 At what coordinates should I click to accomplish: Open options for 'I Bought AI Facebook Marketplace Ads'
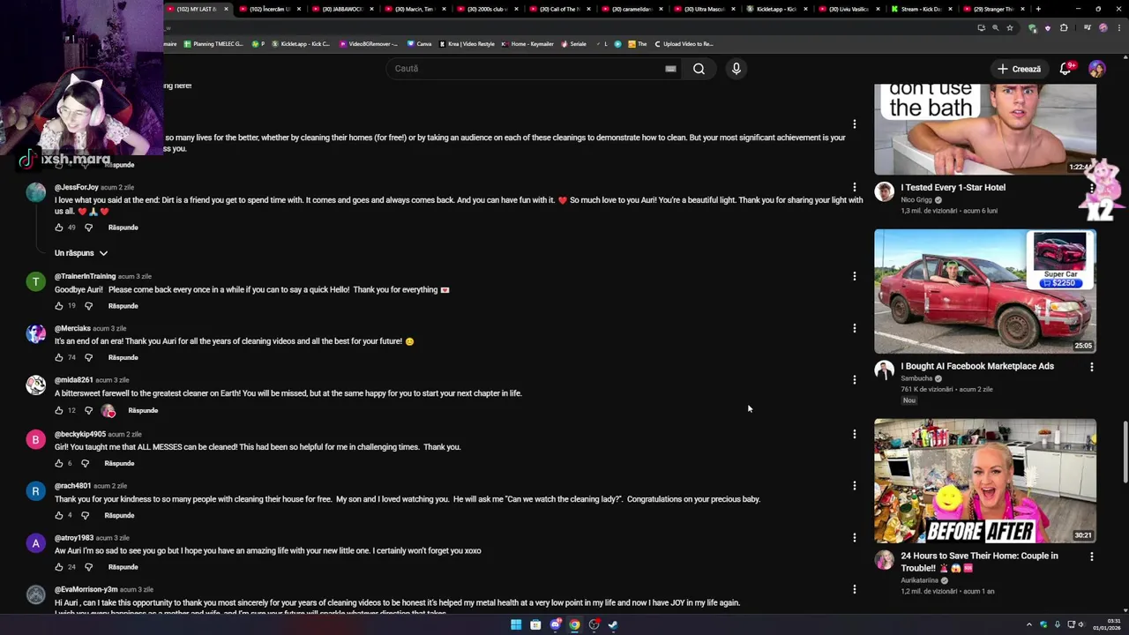point(1091,367)
